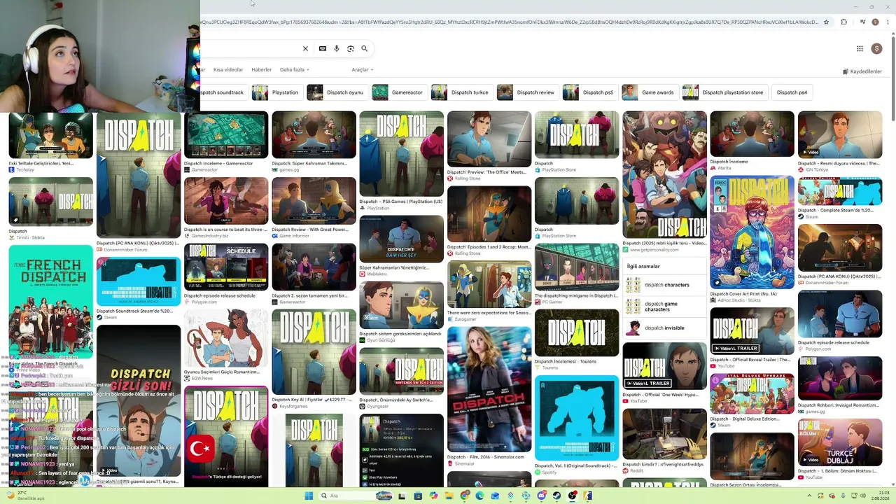Open the 'Dispatch - Digital Deluxe Edition' Steam image

coord(752,393)
